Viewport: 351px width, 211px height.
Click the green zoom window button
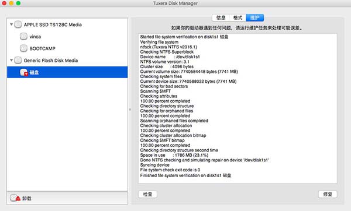pyautogui.click(x=18, y=3)
